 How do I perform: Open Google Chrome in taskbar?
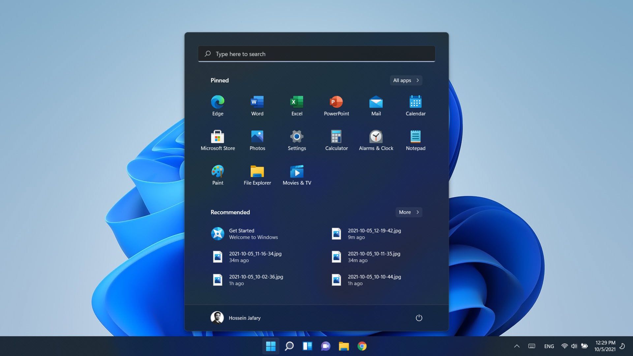[362, 345]
